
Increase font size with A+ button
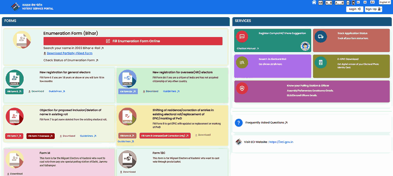point(372,2)
